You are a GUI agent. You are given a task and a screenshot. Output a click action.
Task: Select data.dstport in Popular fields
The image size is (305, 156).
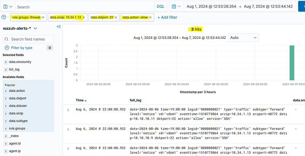[18, 98]
